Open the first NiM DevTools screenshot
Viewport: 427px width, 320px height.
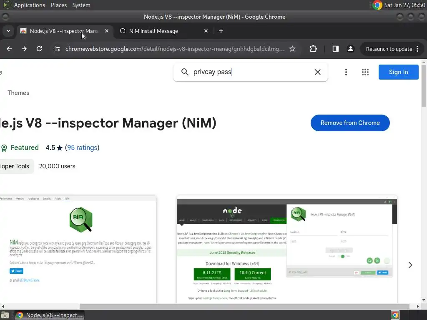(x=78, y=249)
